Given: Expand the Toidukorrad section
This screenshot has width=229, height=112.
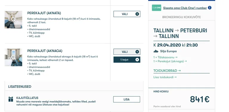Looking at the screenshot, I should point(167,71).
